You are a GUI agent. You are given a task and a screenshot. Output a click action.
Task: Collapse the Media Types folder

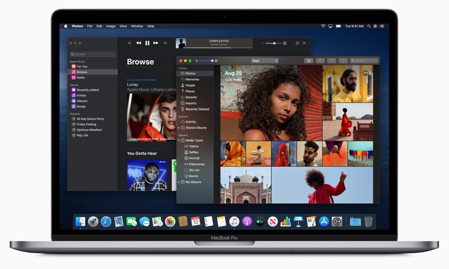pyautogui.click(x=179, y=140)
